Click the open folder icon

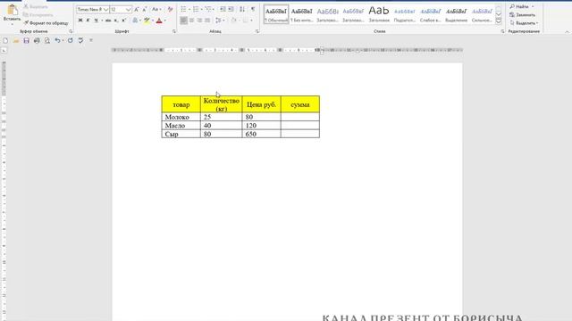click(16, 41)
